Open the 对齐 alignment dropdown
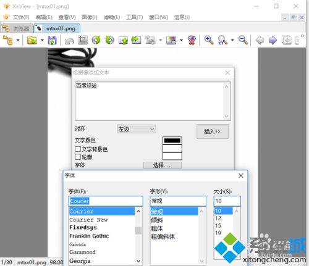Image resolution: width=309 pixels, height=266 pixels. (x=137, y=129)
